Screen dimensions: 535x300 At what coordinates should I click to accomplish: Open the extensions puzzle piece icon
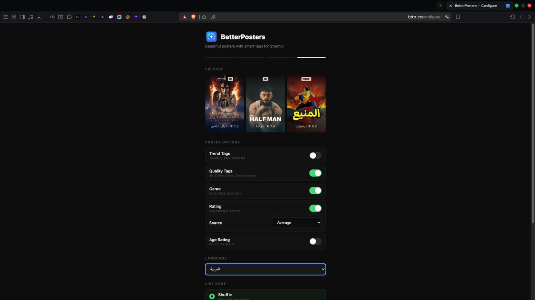(69, 17)
